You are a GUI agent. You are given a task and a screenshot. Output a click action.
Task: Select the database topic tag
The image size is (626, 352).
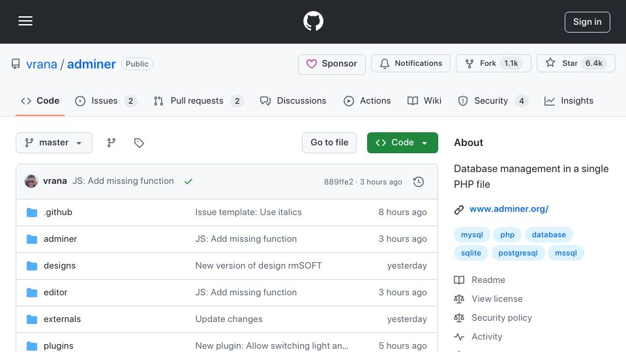pyautogui.click(x=549, y=235)
